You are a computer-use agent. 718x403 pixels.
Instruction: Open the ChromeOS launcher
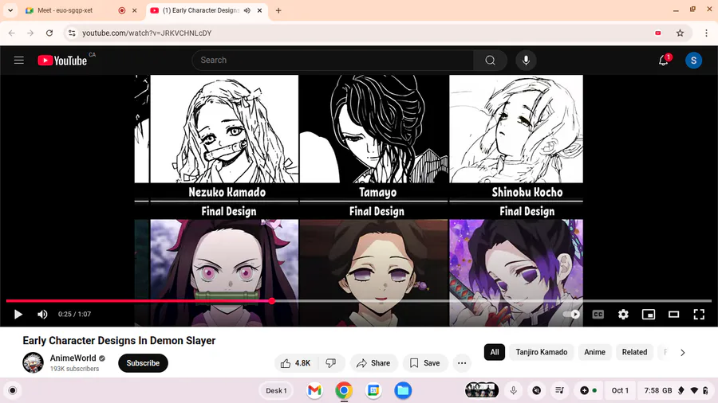tap(12, 391)
